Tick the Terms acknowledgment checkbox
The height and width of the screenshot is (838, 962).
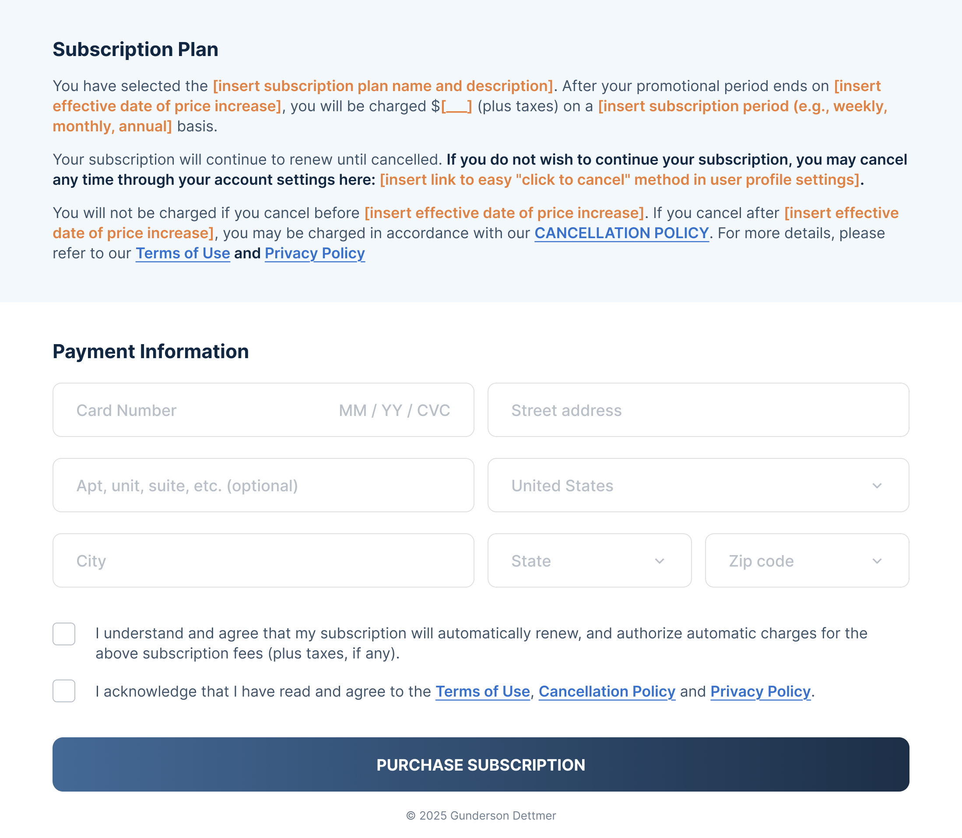(x=64, y=691)
